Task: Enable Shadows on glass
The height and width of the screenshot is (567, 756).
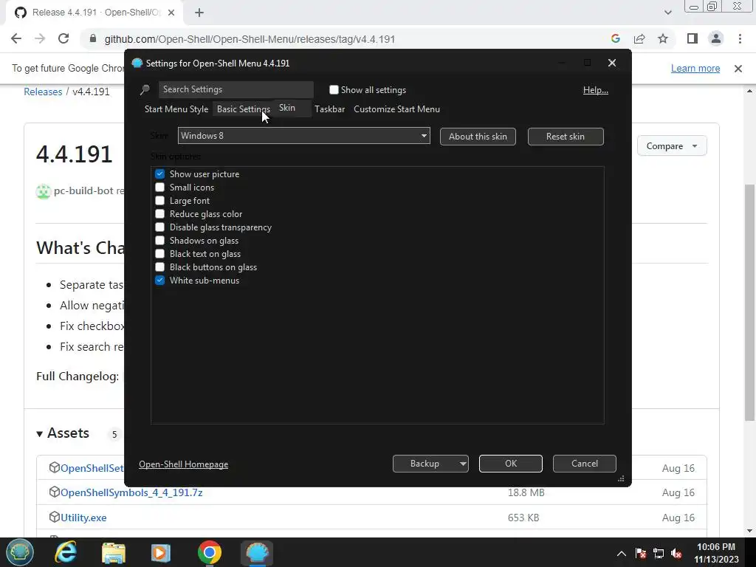Action: point(159,240)
